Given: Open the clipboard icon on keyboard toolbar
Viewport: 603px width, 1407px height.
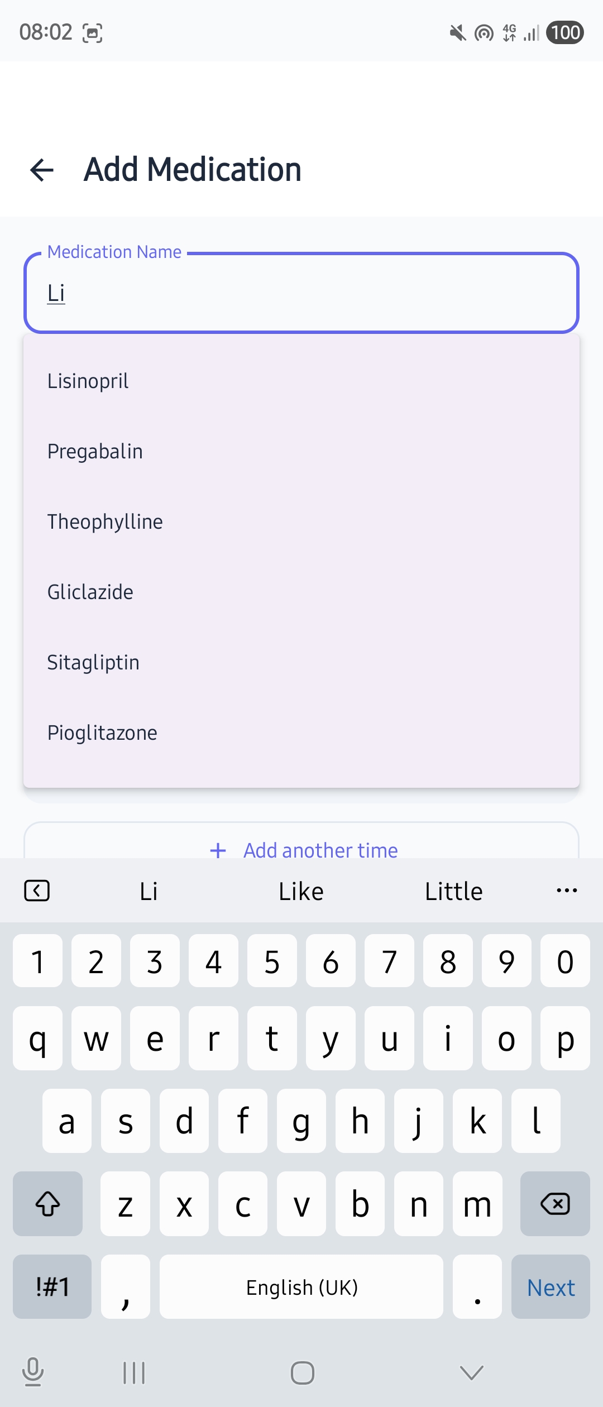Looking at the screenshot, I should pos(37,891).
